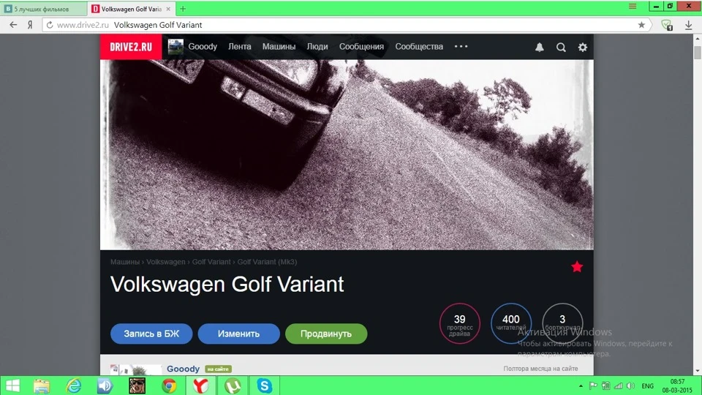Switch to Yandex Browser on taskbar
Image resolution: width=702 pixels, height=395 pixels.
tap(200, 385)
